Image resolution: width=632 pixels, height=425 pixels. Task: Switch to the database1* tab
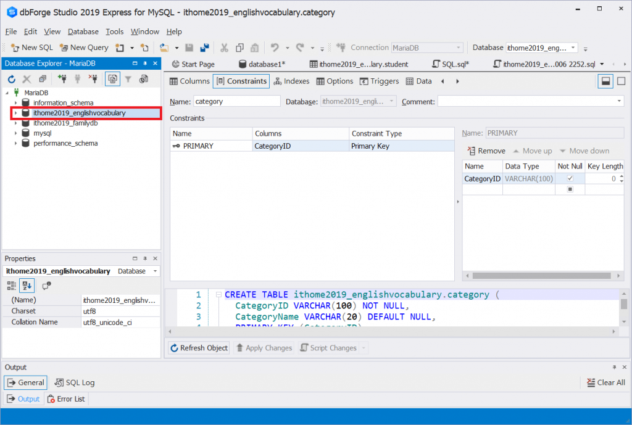point(262,64)
